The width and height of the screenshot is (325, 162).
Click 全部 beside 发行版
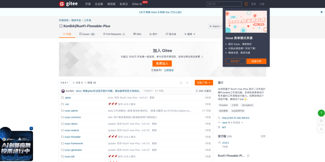pyautogui.click(x=263, y=136)
